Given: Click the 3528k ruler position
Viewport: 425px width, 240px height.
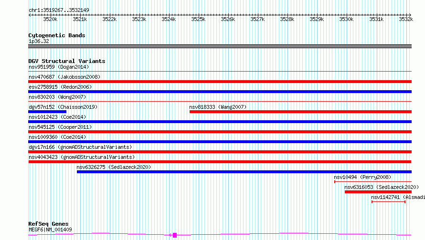Looking at the screenshot, I should click(287, 19).
